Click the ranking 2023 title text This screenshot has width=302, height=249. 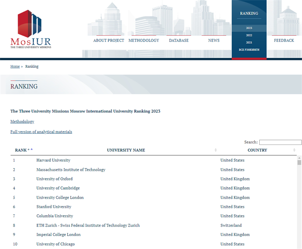pos(85,111)
